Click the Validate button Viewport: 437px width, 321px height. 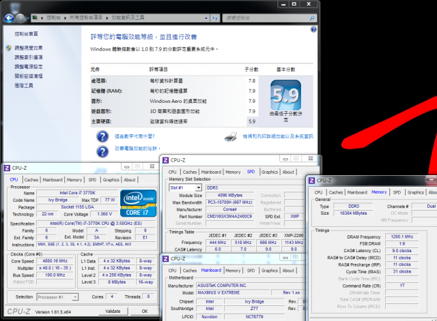113,311
